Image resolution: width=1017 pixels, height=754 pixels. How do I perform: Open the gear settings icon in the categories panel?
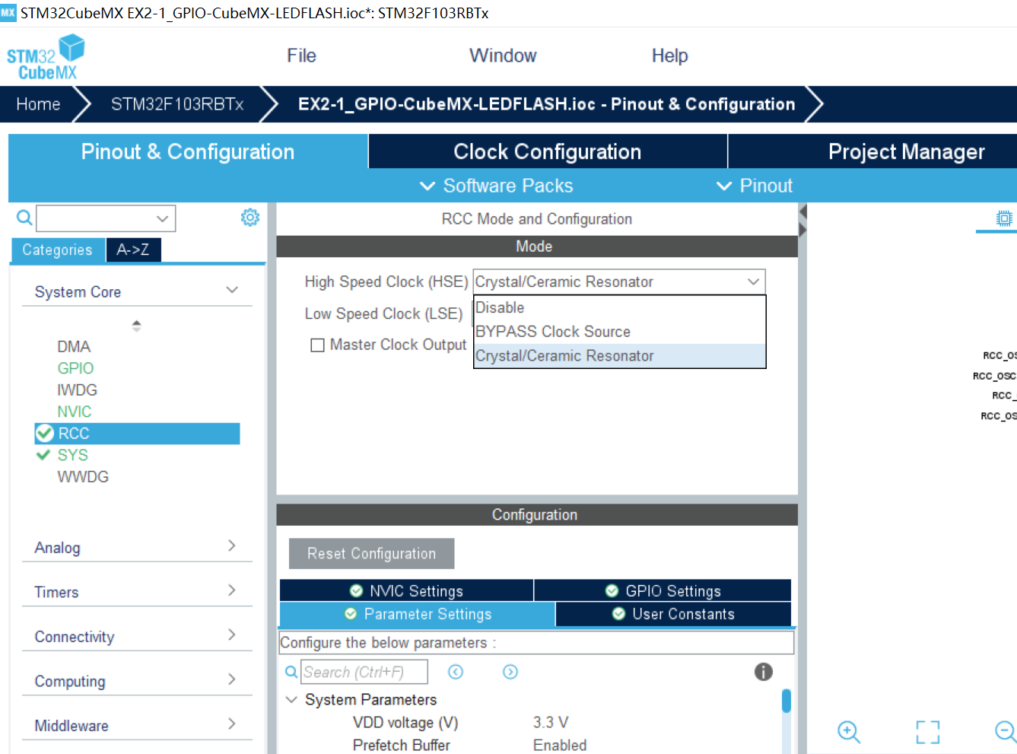249,218
